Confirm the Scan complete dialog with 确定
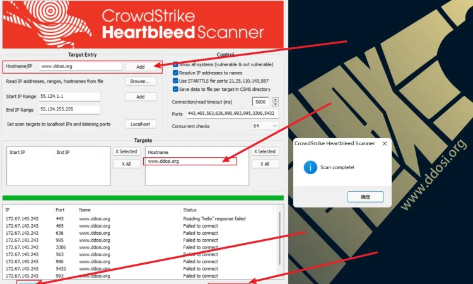 click(365, 197)
